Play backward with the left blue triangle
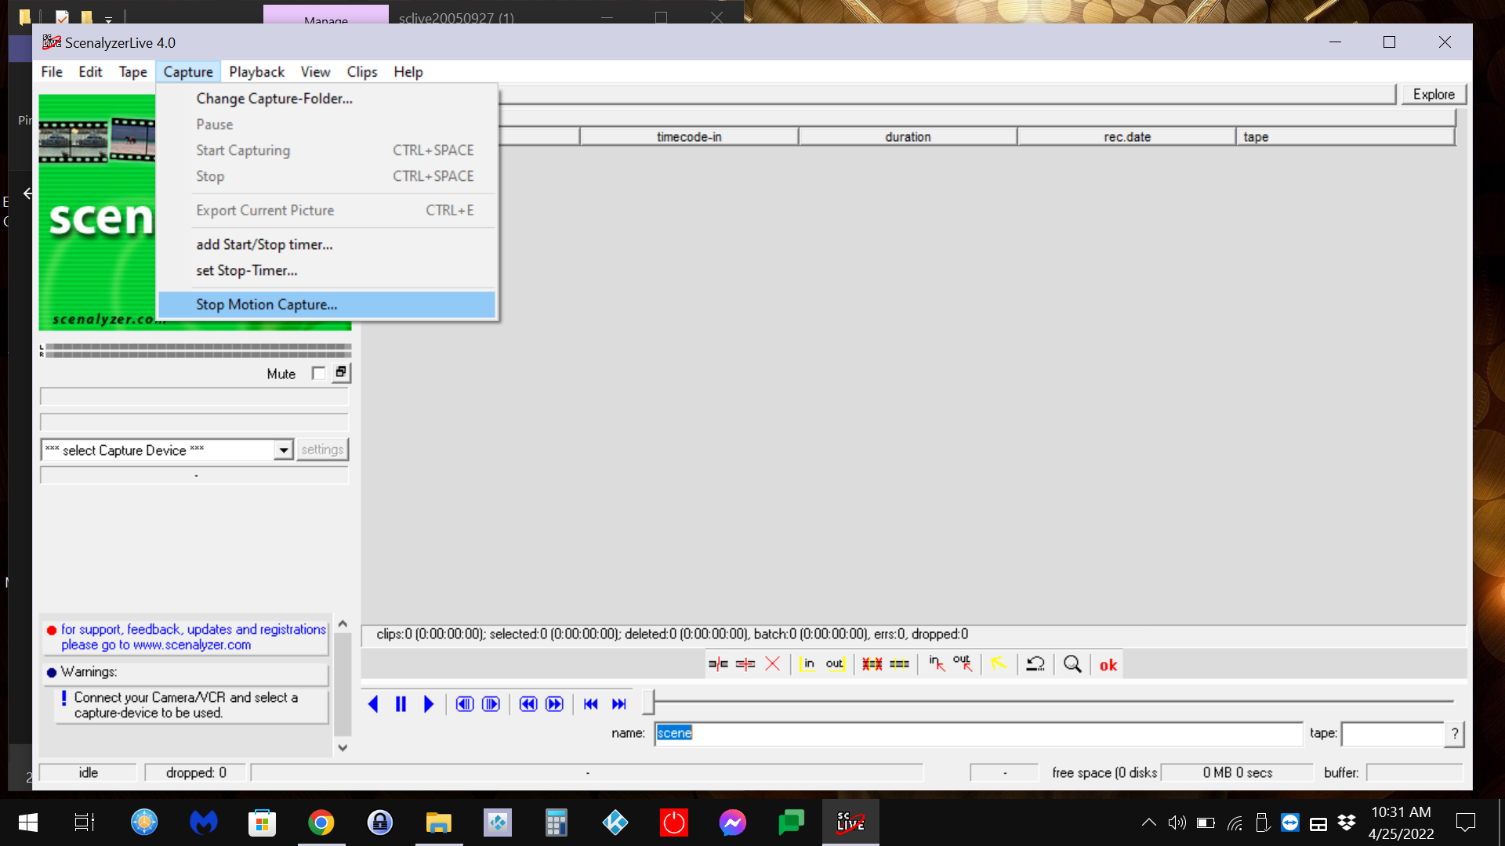 click(x=373, y=704)
